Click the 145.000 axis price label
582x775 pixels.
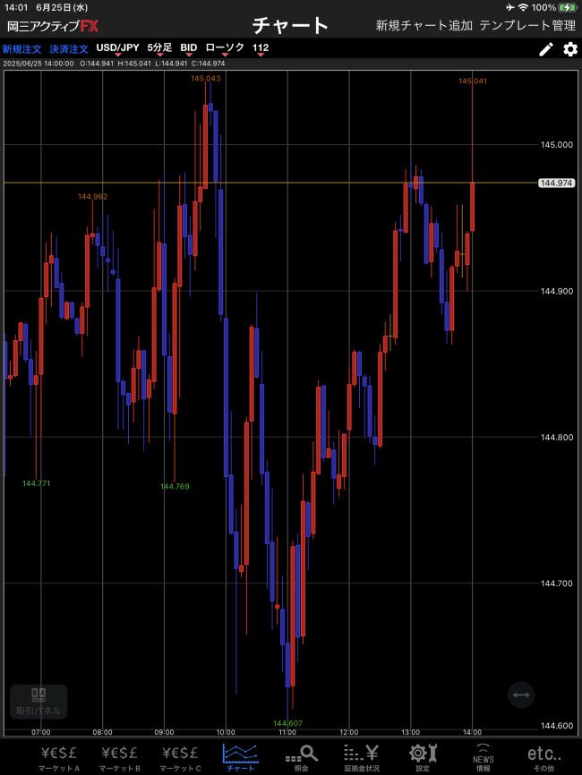pos(557,145)
